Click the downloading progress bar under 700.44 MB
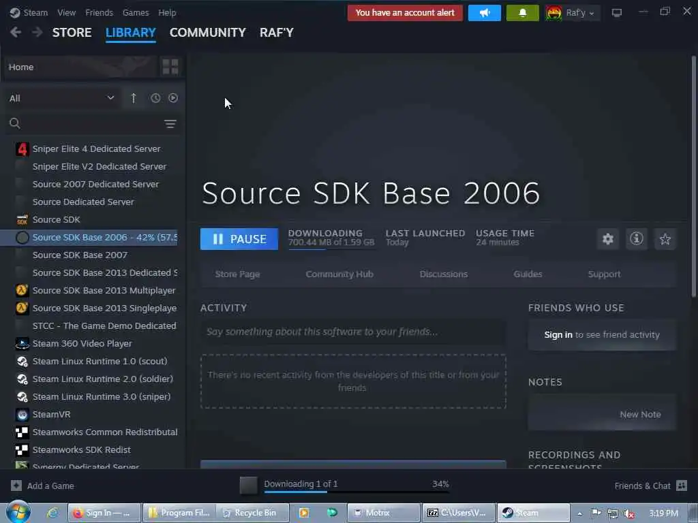The image size is (698, 523). 331,249
